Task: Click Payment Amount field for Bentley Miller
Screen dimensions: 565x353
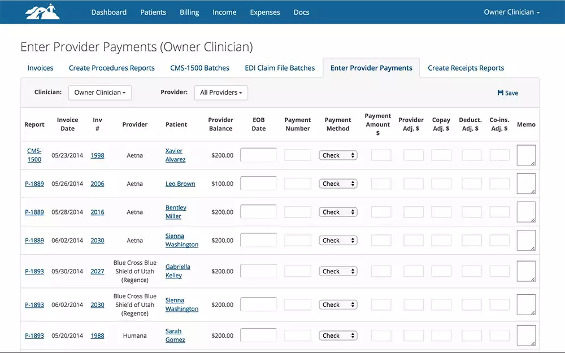Action: (381, 212)
